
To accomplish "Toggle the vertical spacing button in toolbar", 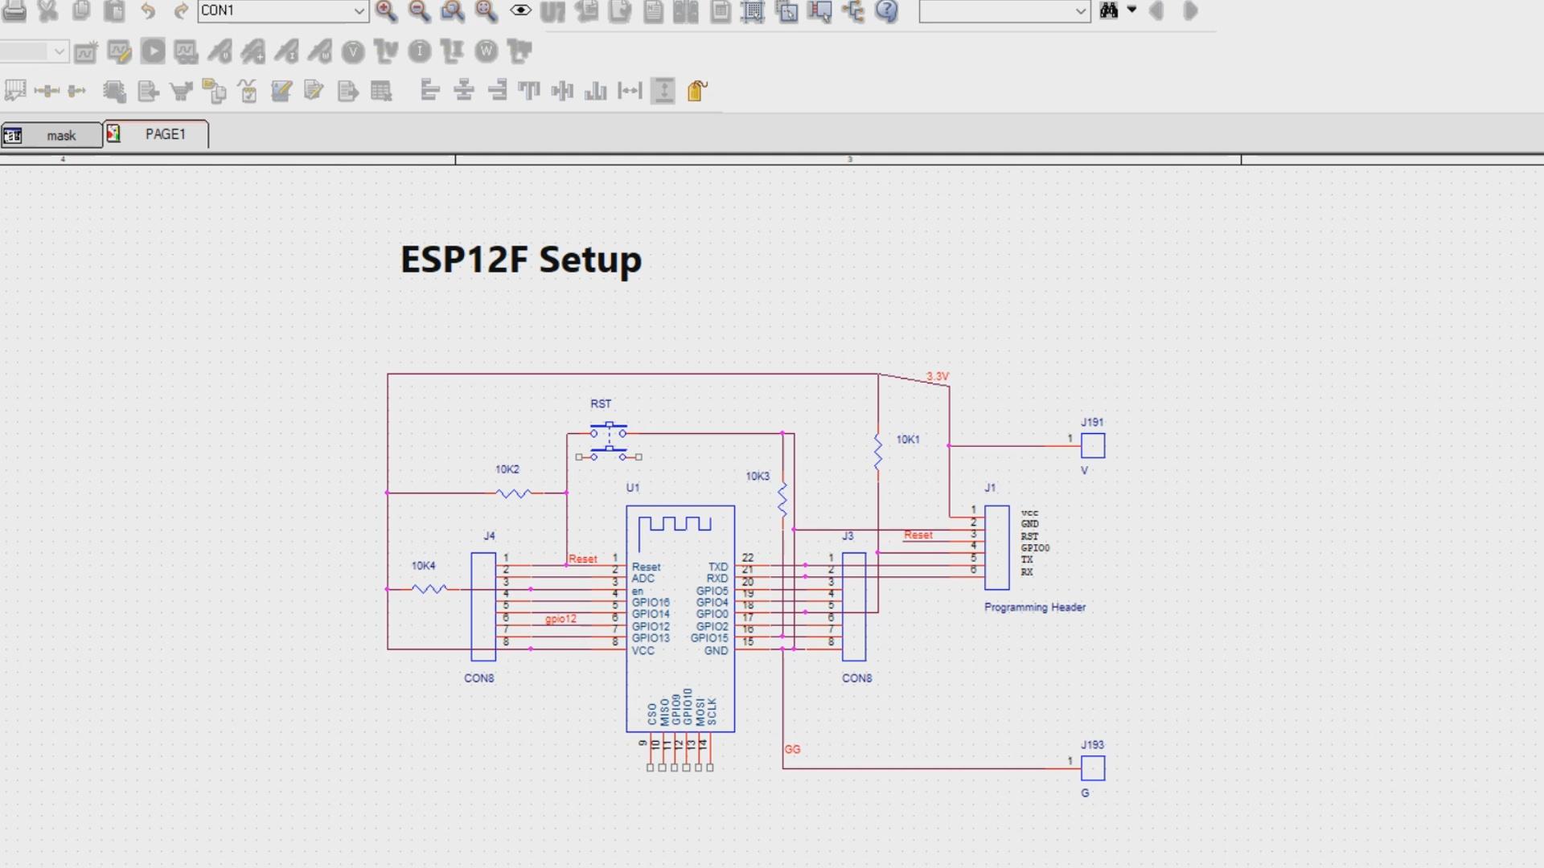I will pos(663,91).
